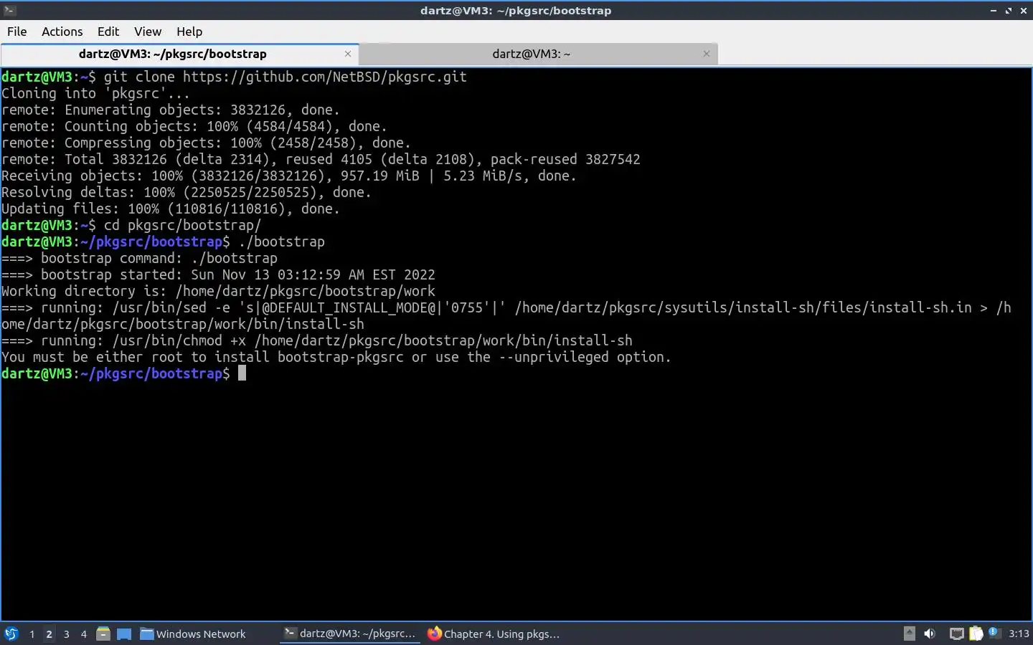The image size is (1033, 645).
Task: Click the "Cloning into 'pkgsrc'..." line
Action: [x=95, y=93]
